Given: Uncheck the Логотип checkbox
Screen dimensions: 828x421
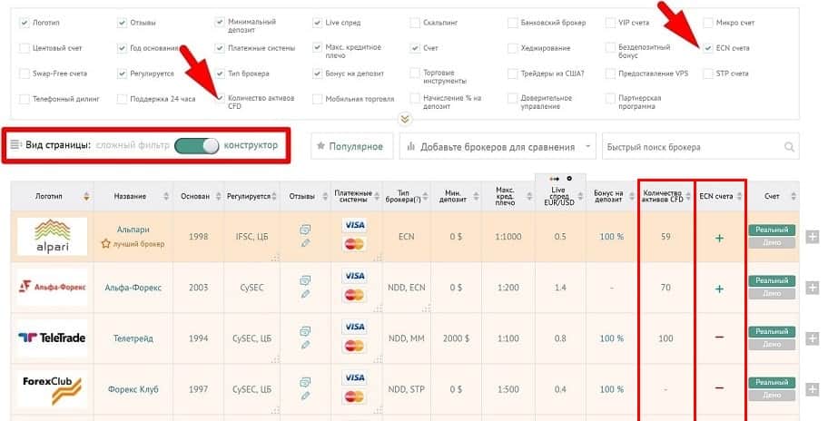Looking at the screenshot, I should click(x=25, y=23).
